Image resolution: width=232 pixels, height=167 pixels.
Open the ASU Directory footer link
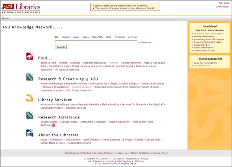tap(124, 161)
